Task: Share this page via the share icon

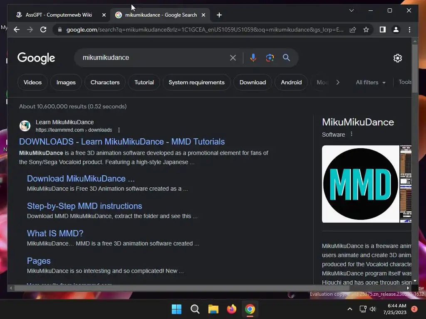Action: point(353,29)
